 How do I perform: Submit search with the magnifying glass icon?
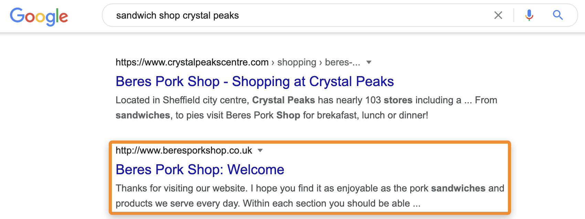[x=558, y=15]
